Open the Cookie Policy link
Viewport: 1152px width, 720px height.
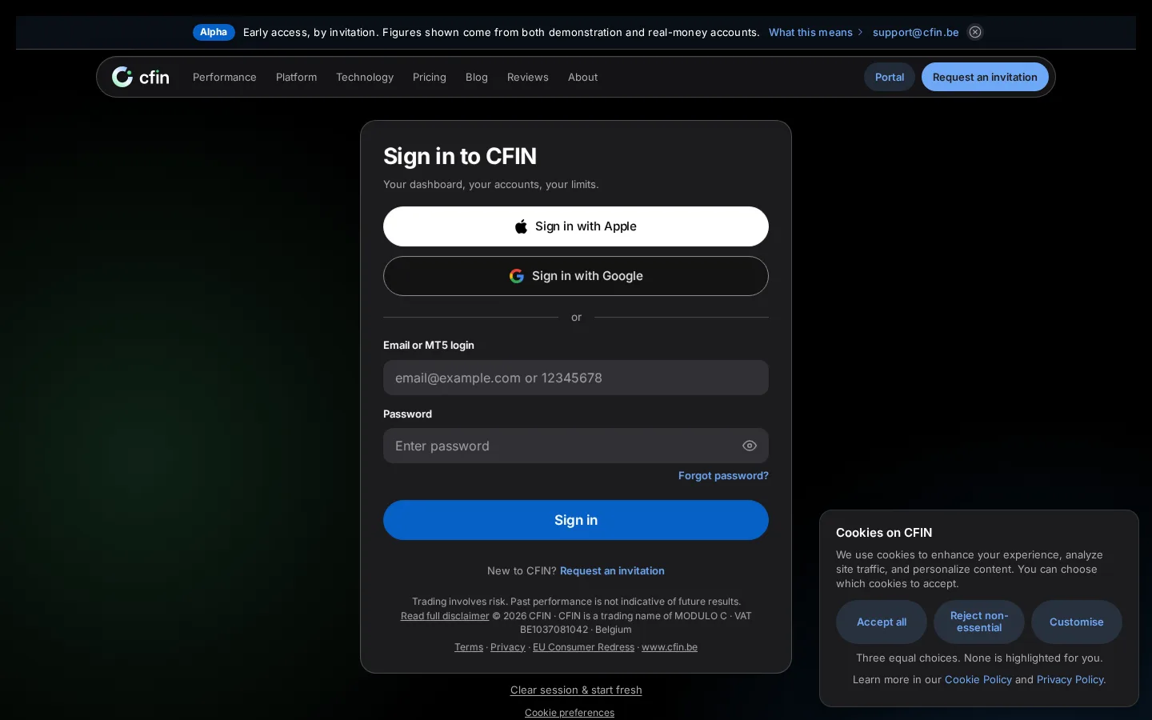tap(978, 679)
